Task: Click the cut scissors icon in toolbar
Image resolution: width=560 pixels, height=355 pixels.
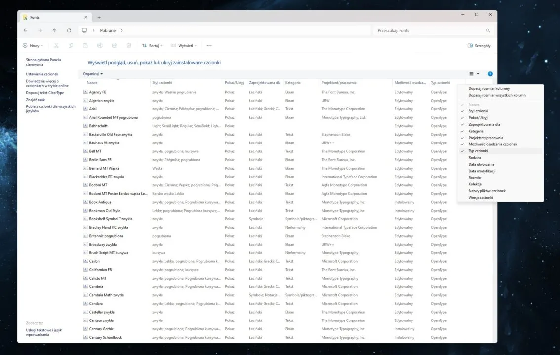Action: point(56,46)
